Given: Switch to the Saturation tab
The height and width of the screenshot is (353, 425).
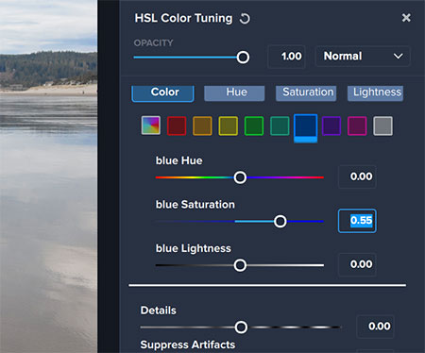Looking at the screenshot, I should click(x=306, y=93).
